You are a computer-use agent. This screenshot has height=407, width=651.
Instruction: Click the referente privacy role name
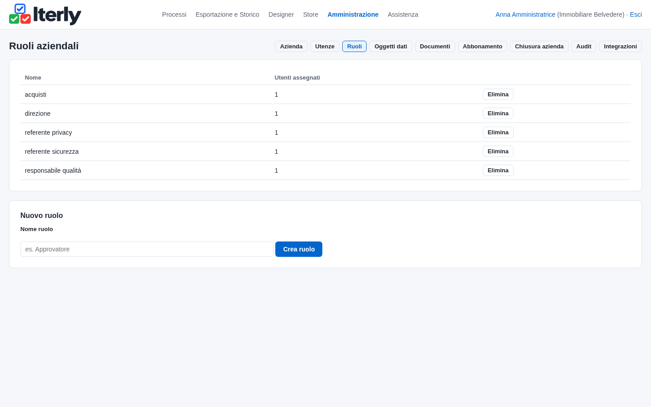(x=48, y=133)
